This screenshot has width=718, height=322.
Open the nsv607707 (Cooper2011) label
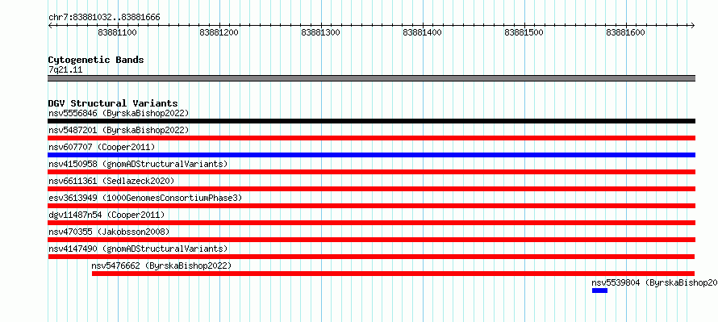tap(102, 147)
